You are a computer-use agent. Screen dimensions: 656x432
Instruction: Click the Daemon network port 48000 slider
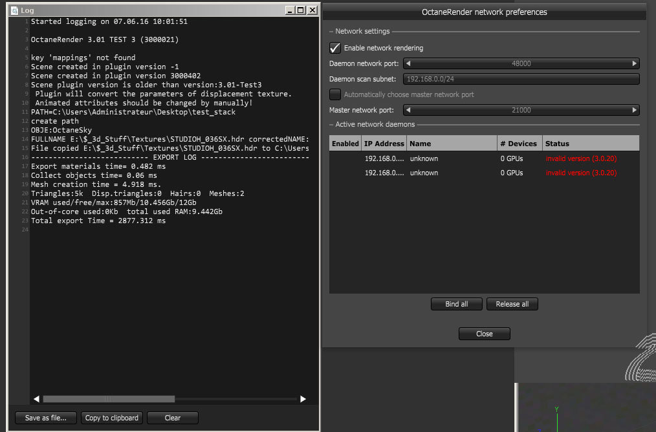521,63
